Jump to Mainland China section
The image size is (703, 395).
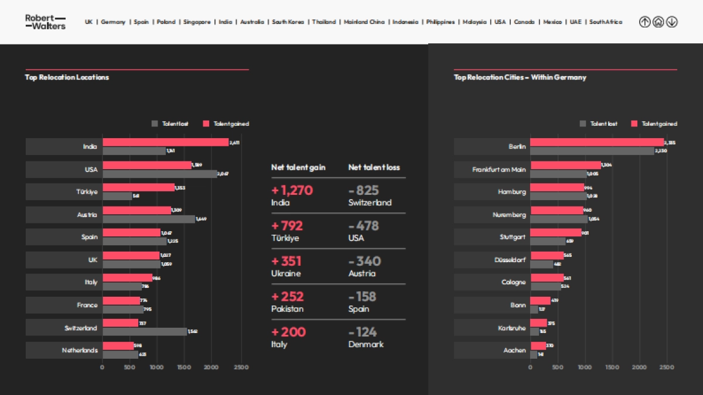(x=364, y=22)
